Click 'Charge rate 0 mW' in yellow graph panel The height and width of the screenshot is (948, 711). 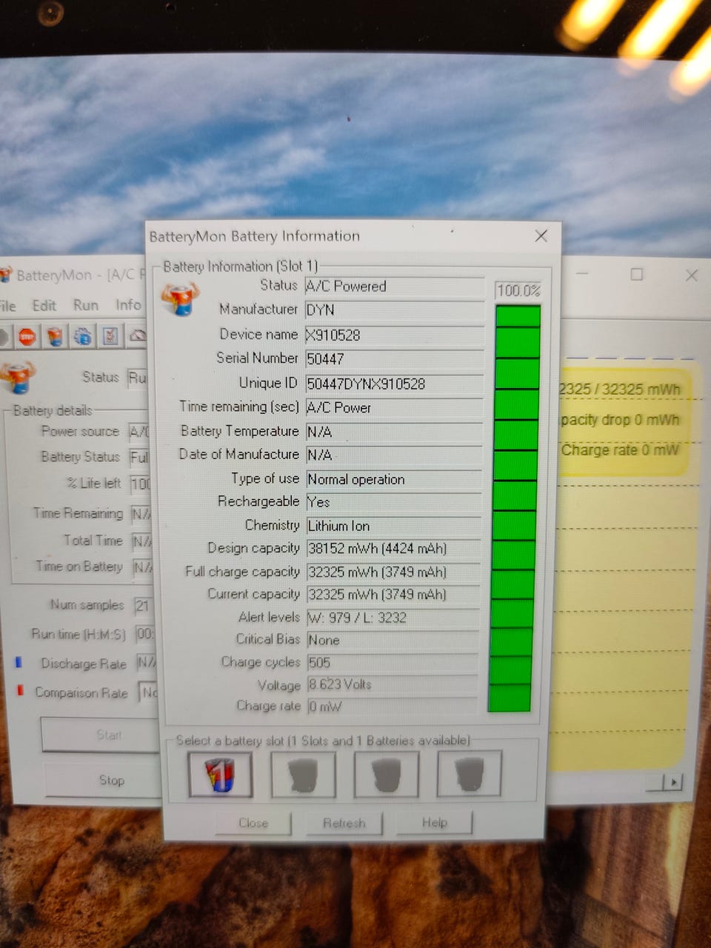620,450
